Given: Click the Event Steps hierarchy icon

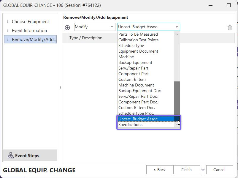Looking at the screenshot, I should click(x=11, y=156).
